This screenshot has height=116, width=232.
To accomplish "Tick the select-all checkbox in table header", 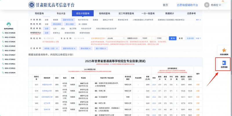I will click(30, 78).
